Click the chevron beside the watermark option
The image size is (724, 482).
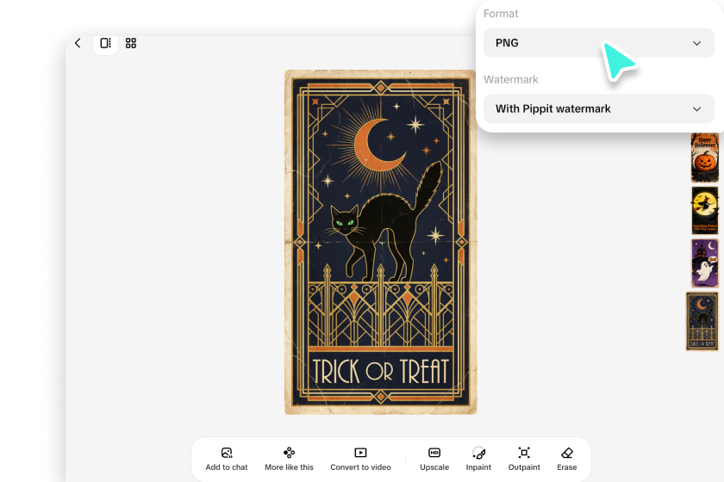[x=697, y=109]
